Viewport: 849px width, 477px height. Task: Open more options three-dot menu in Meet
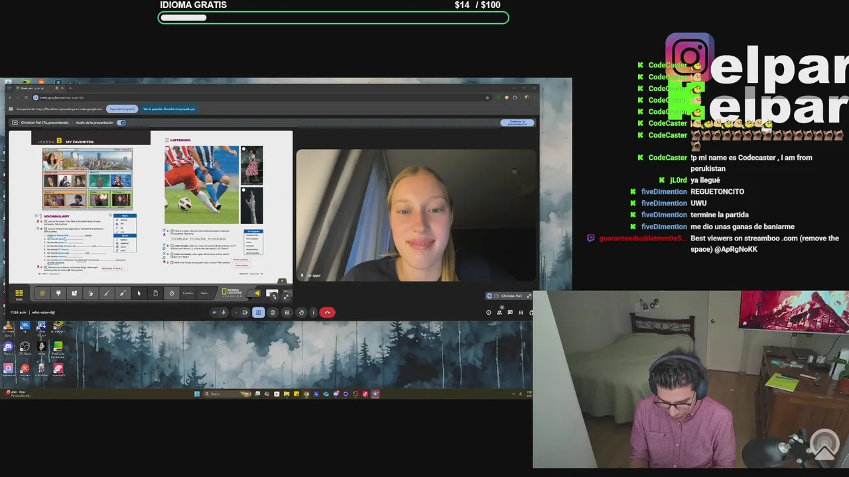click(x=314, y=313)
